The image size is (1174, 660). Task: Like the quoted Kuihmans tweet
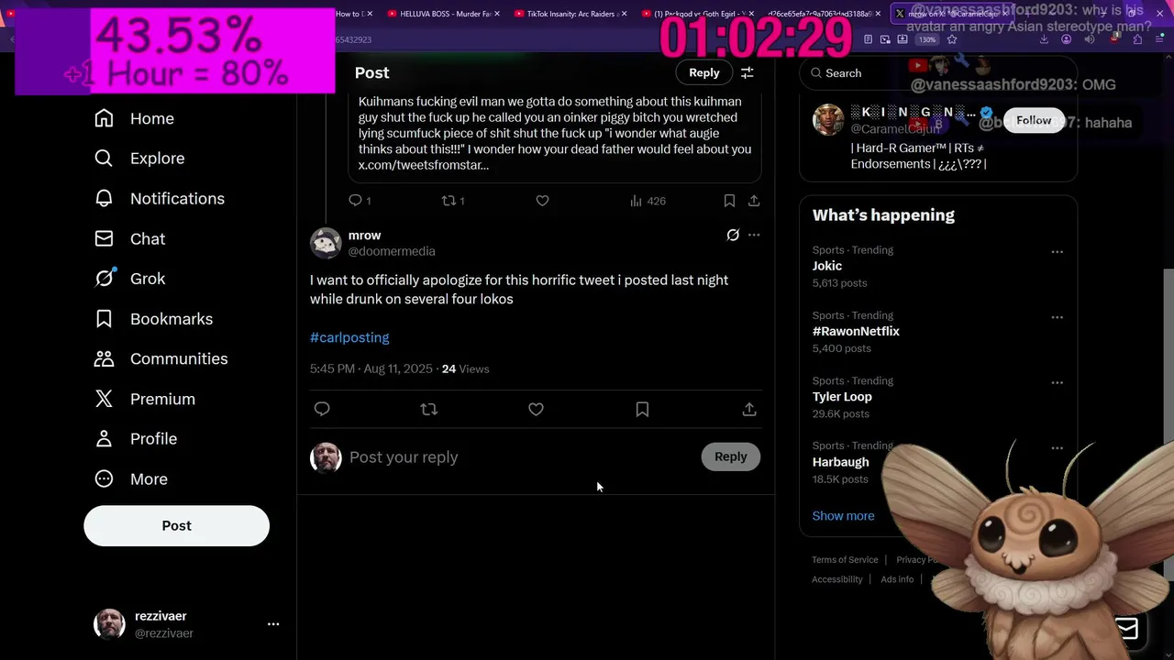[542, 201]
